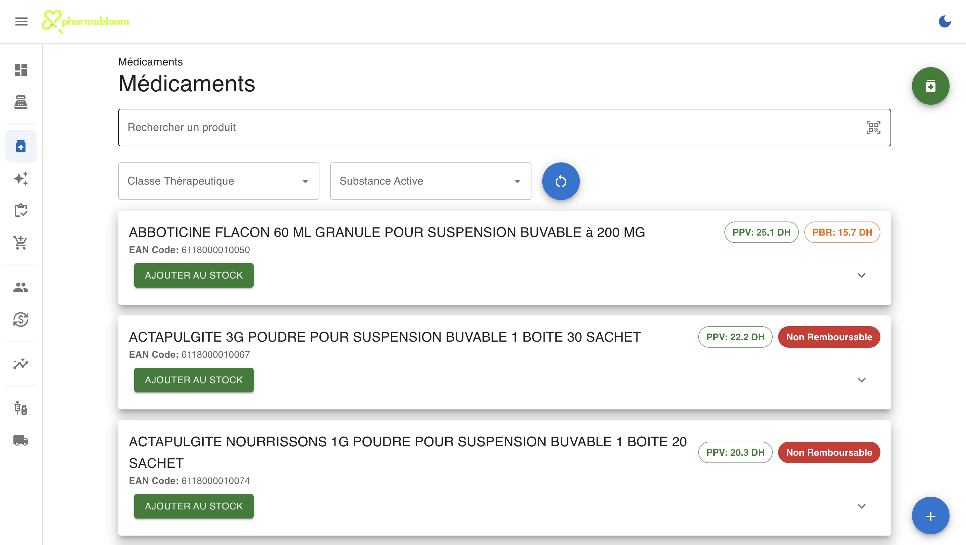Click the PPV: 20.3 DH chip
Image resolution: width=966 pixels, height=545 pixels.
point(735,452)
